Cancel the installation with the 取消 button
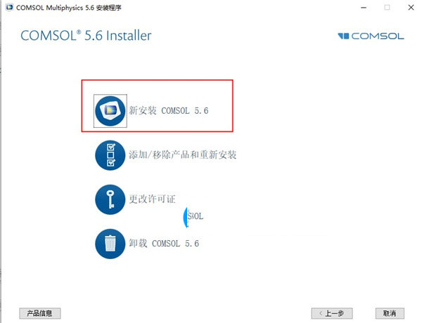Screen dimensions: 422x323 pyautogui.click(x=390, y=313)
